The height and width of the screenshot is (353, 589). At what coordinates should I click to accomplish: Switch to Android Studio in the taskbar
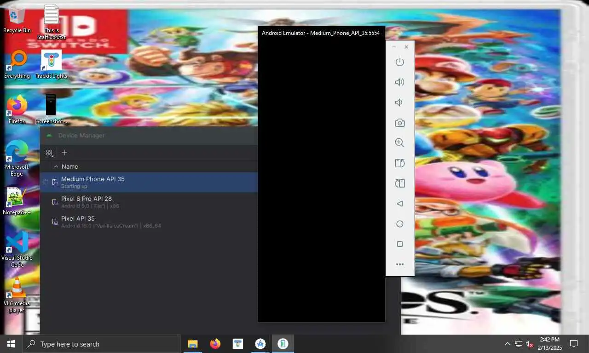260,344
